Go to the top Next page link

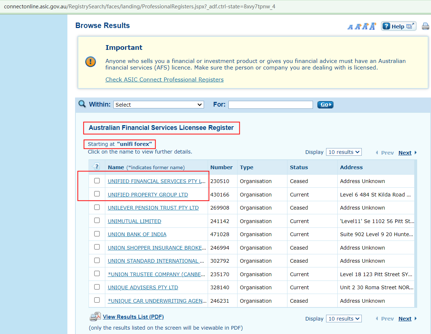pos(405,153)
